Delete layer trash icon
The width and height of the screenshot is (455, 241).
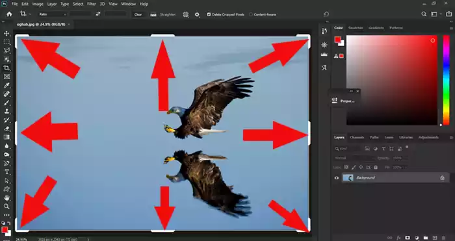(x=443, y=238)
